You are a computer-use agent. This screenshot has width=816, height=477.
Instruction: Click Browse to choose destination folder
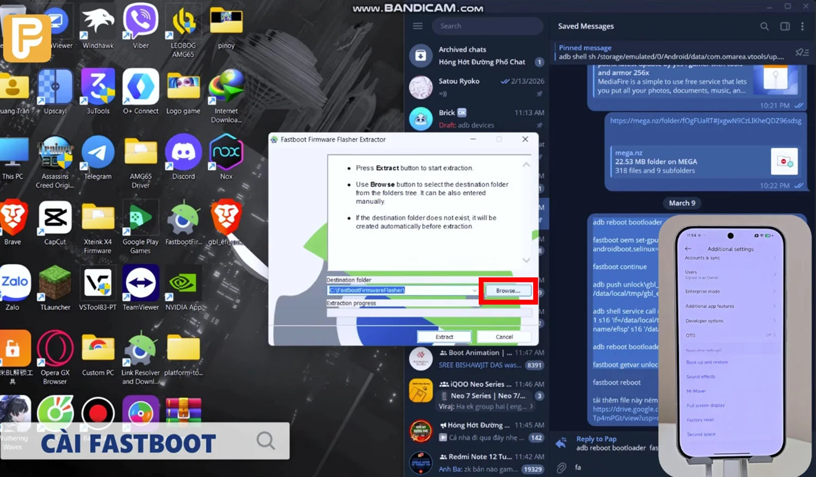[508, 290]
